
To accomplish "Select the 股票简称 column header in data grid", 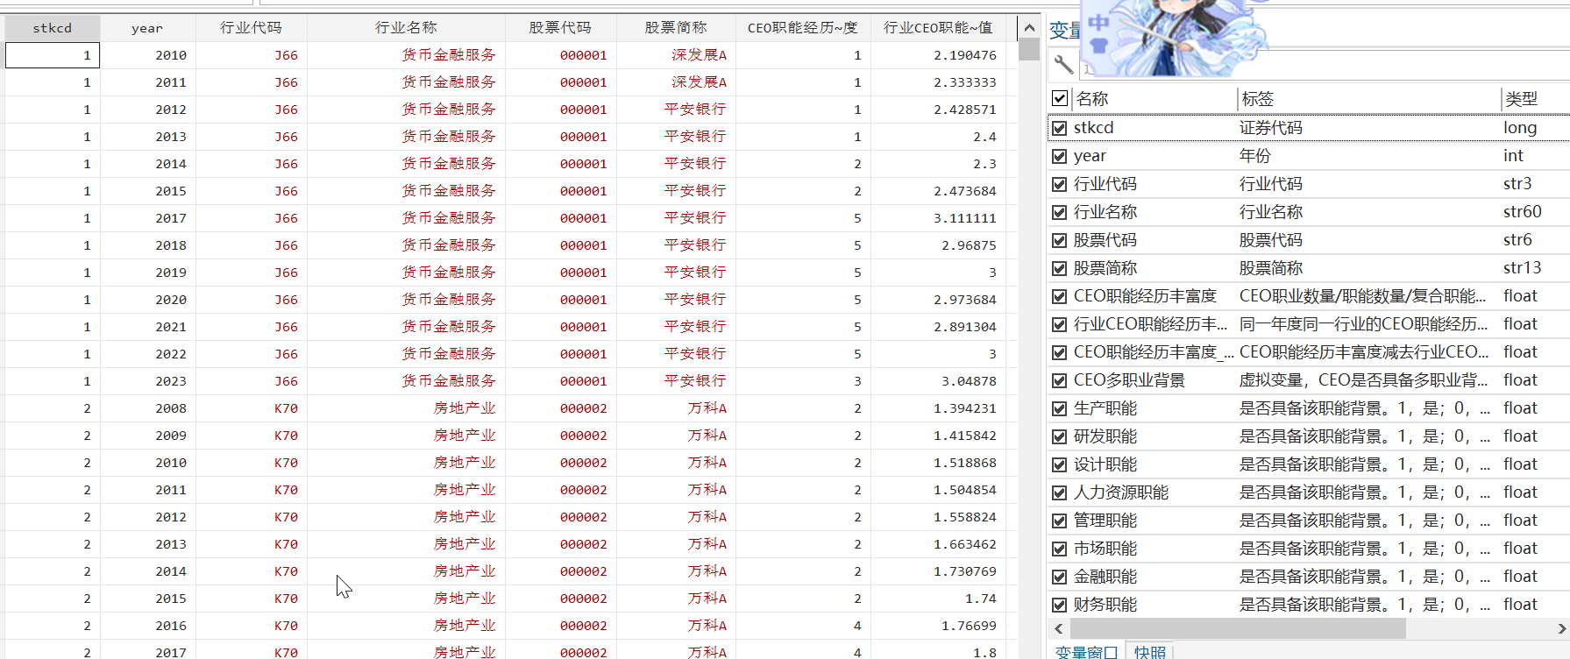I will click(x=675, y=28).
